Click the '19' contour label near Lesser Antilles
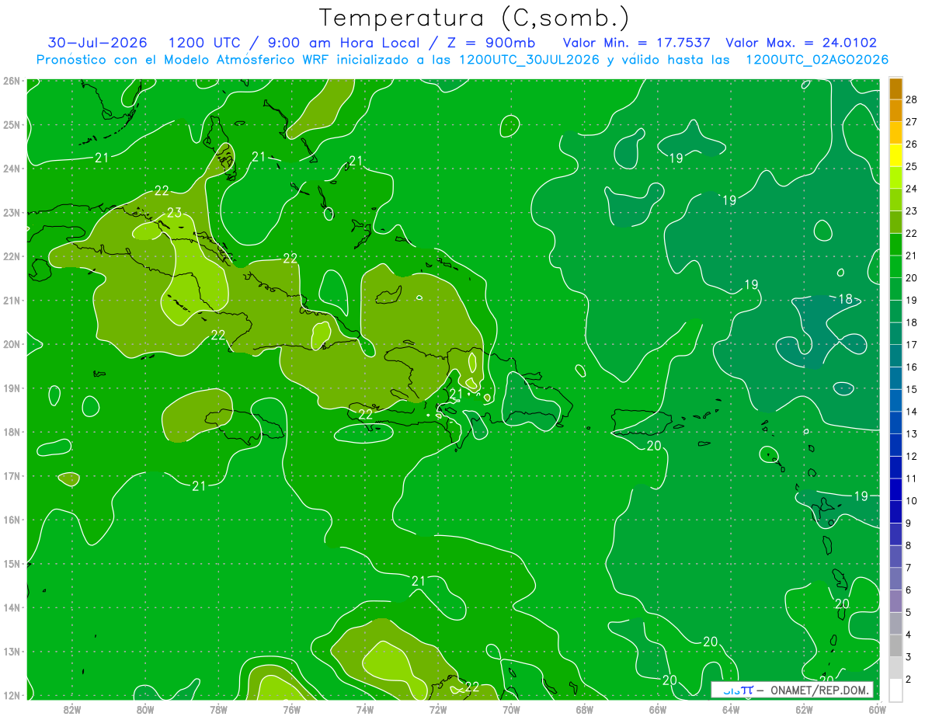The image size is (932, 720). (861, 496)
